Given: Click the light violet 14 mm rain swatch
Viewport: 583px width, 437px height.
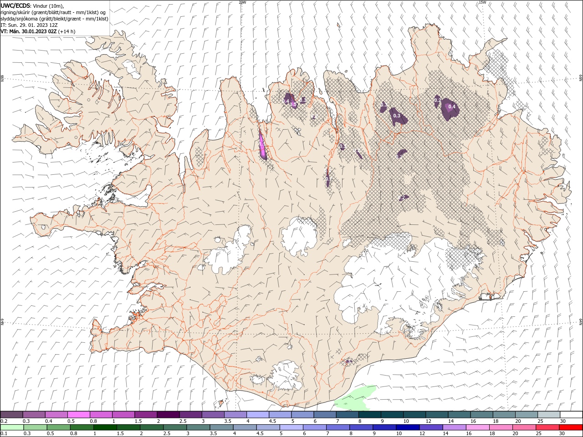Looking at the screenshot, I should pos(455,427).
